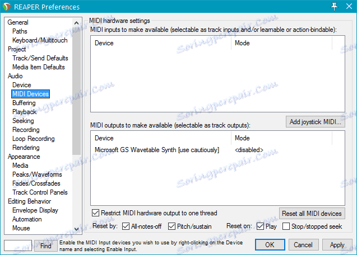Viewport: 357px width, 255px height.
Task: Open Keyboard/Multitouch preferences
Action: [40, 40]
